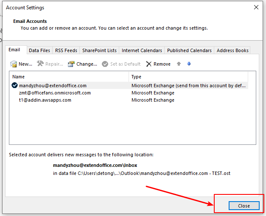The width and height of the screenshot is (266, 216).
Task: Move account down with blue down arrow
Action: point(189,64)
